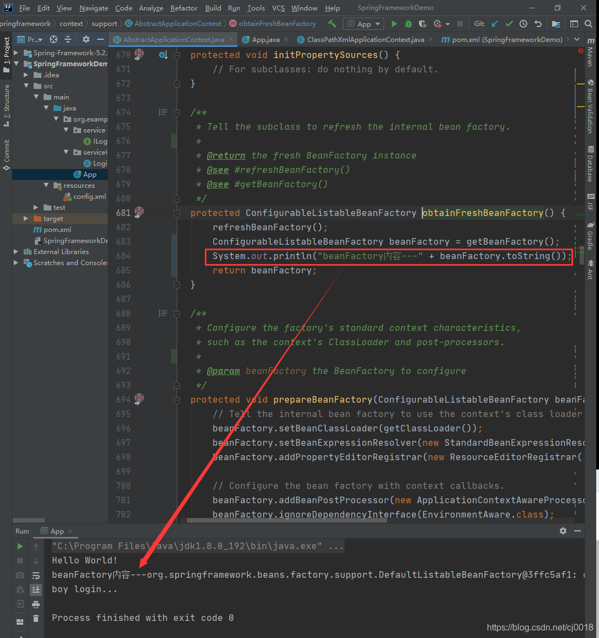Open Project Structure icon in toolbar
The image size is (599, 638).
click(556, 24)
